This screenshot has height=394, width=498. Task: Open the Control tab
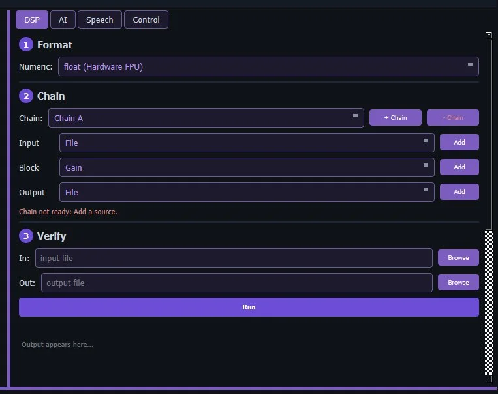click(x=146, y=20)
